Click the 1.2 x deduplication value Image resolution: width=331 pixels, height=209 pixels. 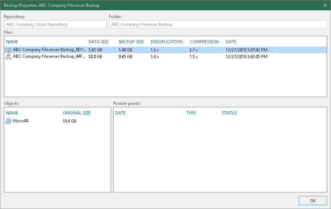point(155,50)
